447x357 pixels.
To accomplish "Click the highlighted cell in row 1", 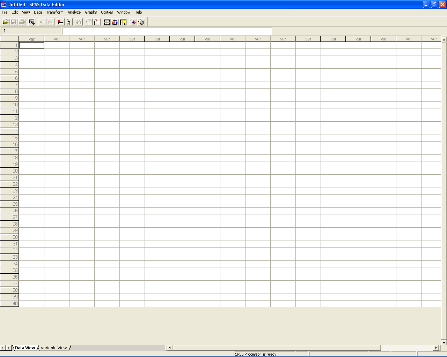I will tap(31, 45).
